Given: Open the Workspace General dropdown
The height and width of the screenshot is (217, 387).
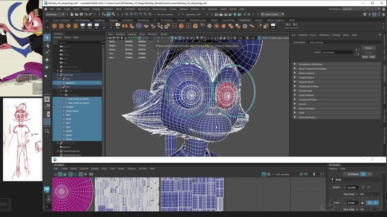Looking at the screenshot, I should [361, 9].
